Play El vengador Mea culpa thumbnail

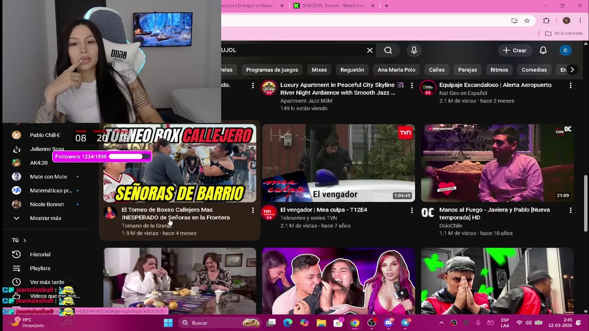(x=338, y=163)
